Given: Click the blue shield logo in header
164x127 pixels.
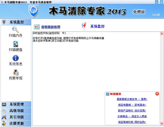Looking at the screenshot, I should (34, 11).
